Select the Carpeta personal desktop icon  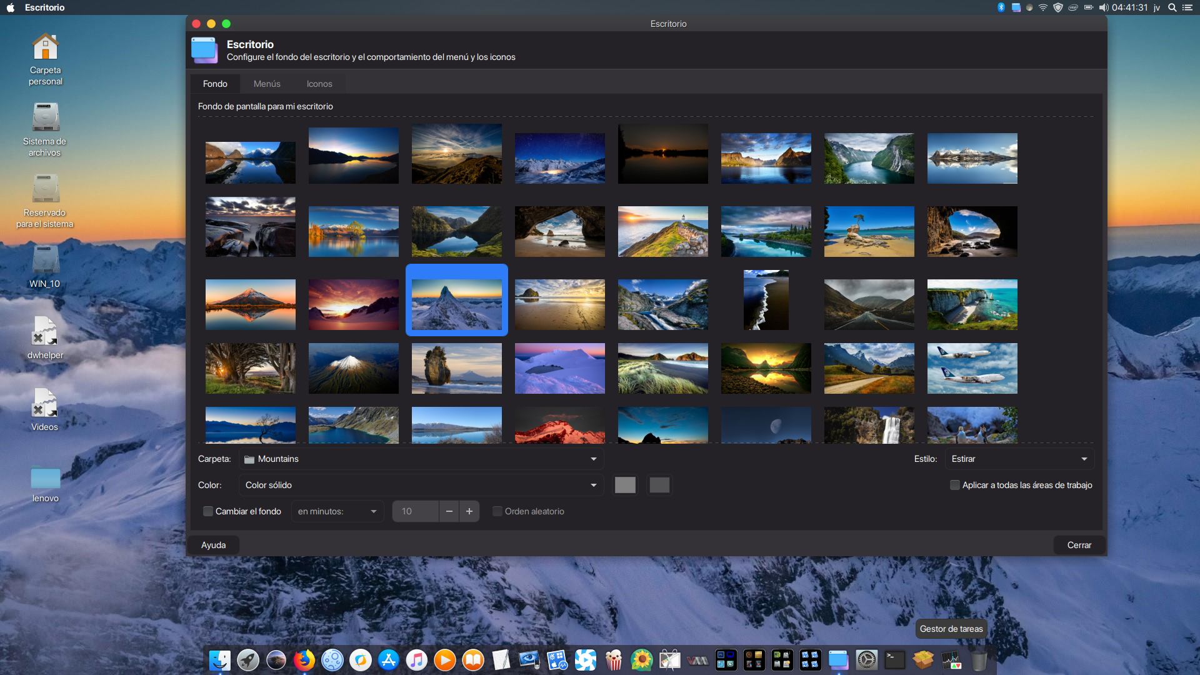click(45, 59)
